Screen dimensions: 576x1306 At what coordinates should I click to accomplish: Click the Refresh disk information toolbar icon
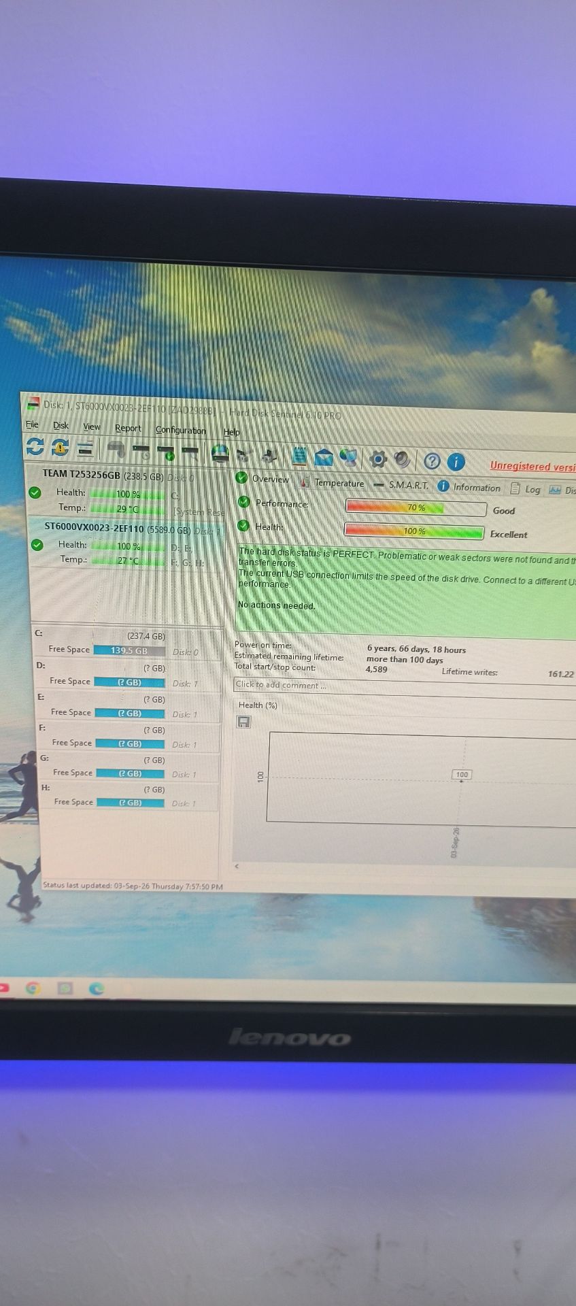click(35, 446)
